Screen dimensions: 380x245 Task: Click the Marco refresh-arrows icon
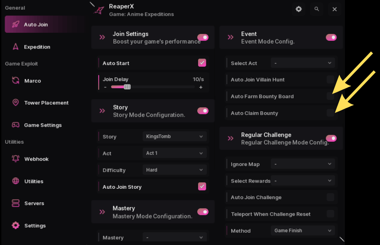coord(15,81)
